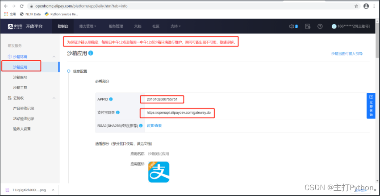Open the NLTK Data bookmark
380x196 pixels.
click(x=30, y=14)
